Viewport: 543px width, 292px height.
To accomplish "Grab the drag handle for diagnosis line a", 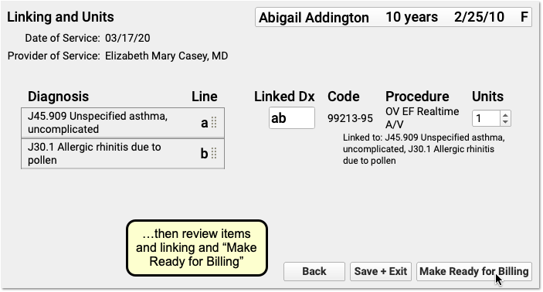I will click(x=214, y=123).
